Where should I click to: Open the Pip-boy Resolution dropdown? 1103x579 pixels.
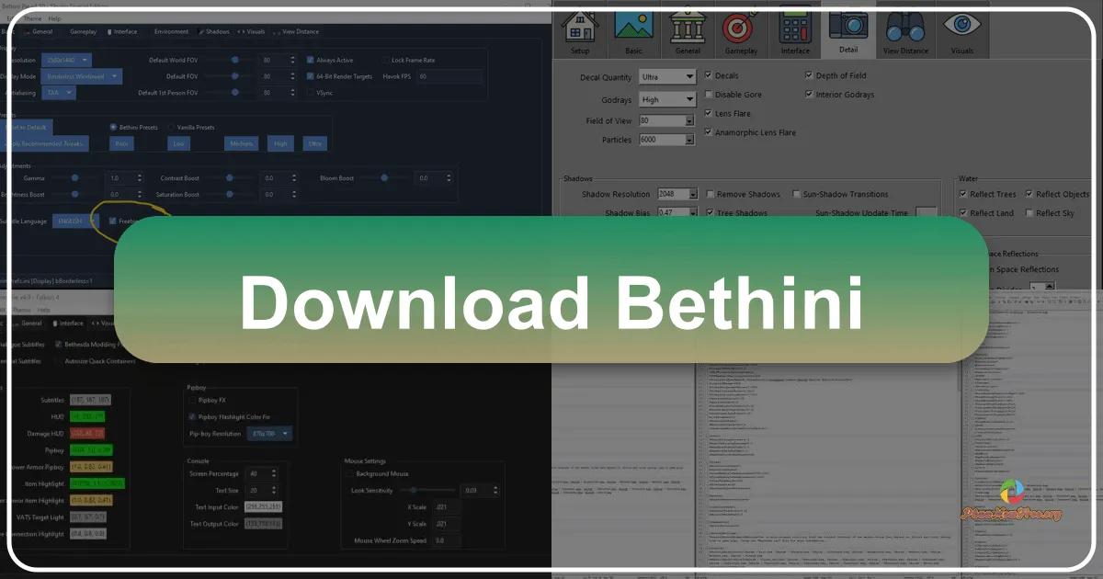click(x=267, y=433)
